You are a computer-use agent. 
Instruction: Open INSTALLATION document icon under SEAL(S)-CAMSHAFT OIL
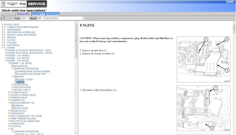[x=12, y=108]
